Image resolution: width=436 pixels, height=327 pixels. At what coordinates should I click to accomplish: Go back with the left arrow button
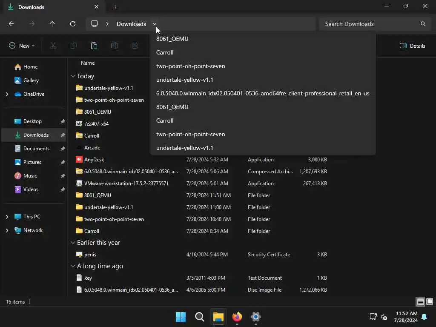tap(11, 24)
